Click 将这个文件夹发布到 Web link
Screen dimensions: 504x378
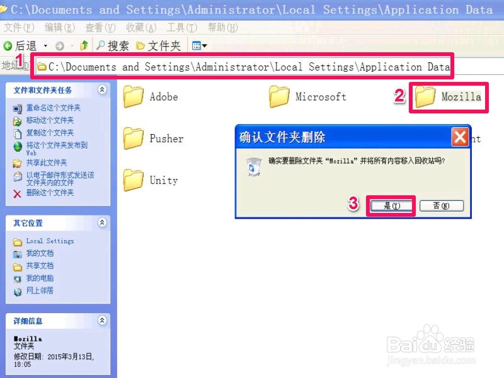[57, 149]
